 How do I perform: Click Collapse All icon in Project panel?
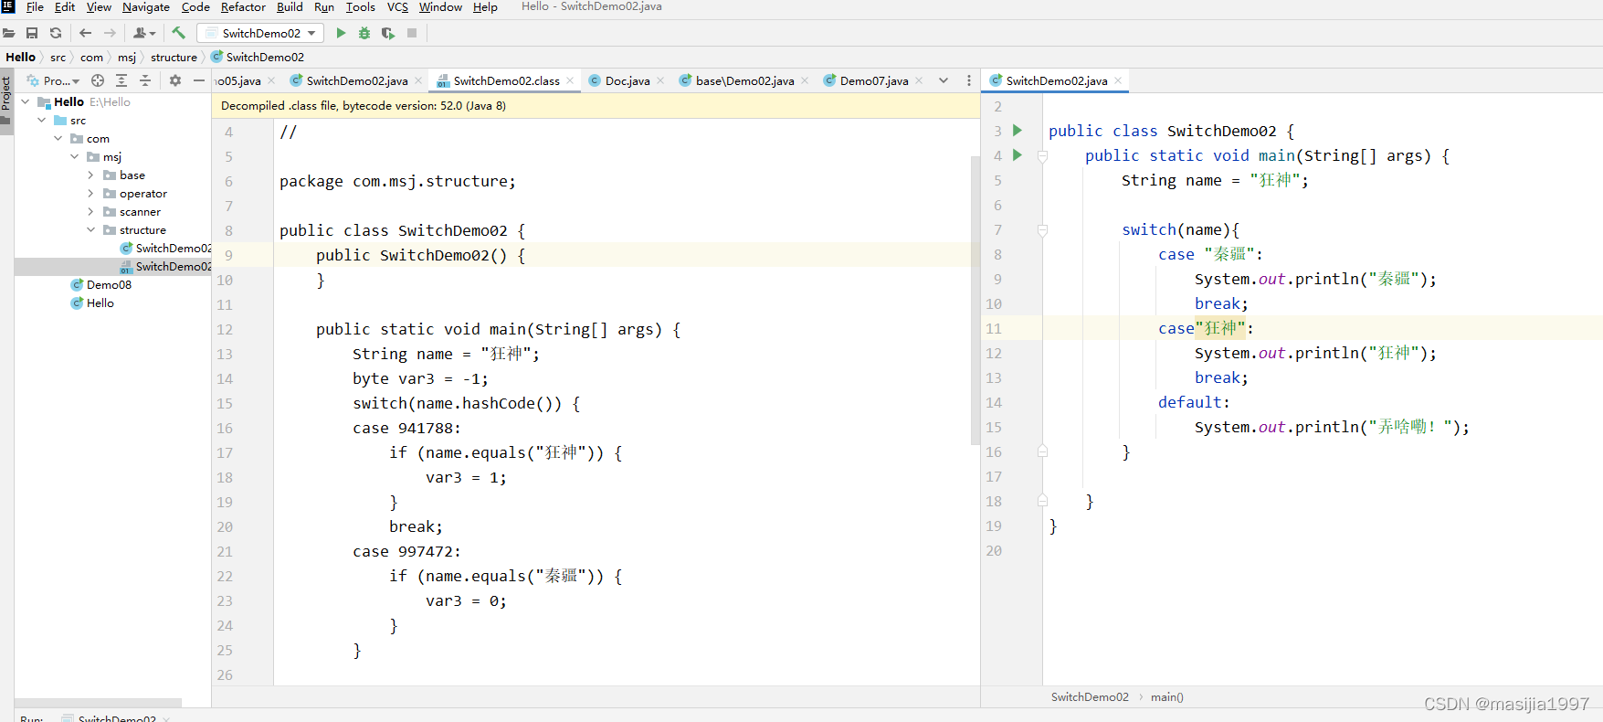[145, 80]
